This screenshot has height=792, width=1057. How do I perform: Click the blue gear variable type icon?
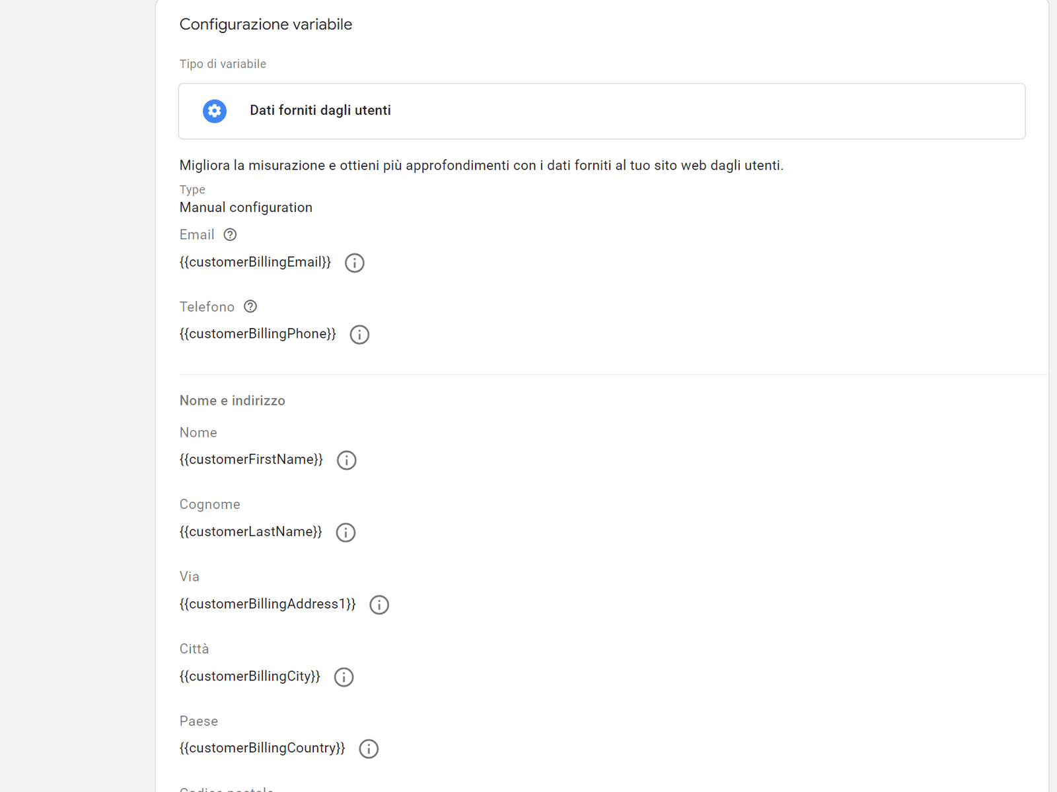(215, 111)
